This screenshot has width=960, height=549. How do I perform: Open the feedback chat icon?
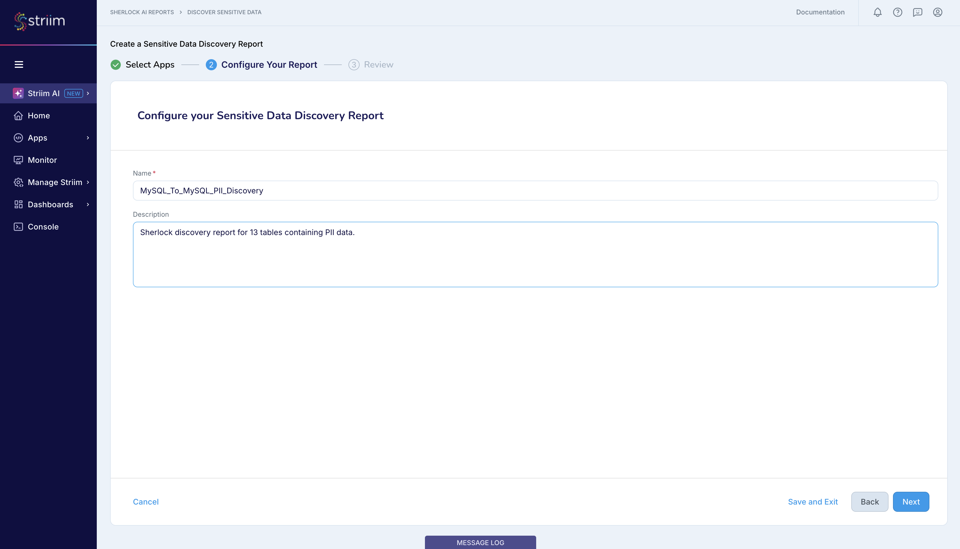(x=918, y=12)
